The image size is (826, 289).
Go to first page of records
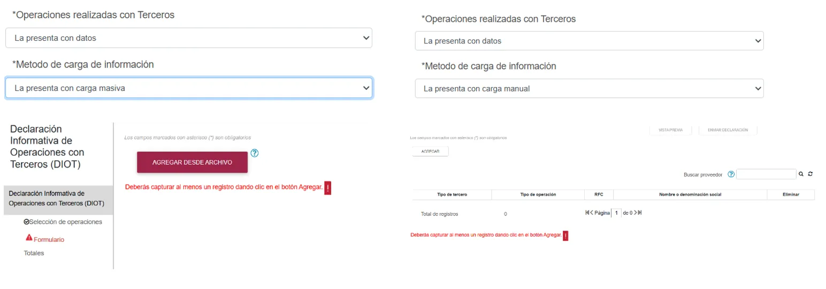click(587, 212)
